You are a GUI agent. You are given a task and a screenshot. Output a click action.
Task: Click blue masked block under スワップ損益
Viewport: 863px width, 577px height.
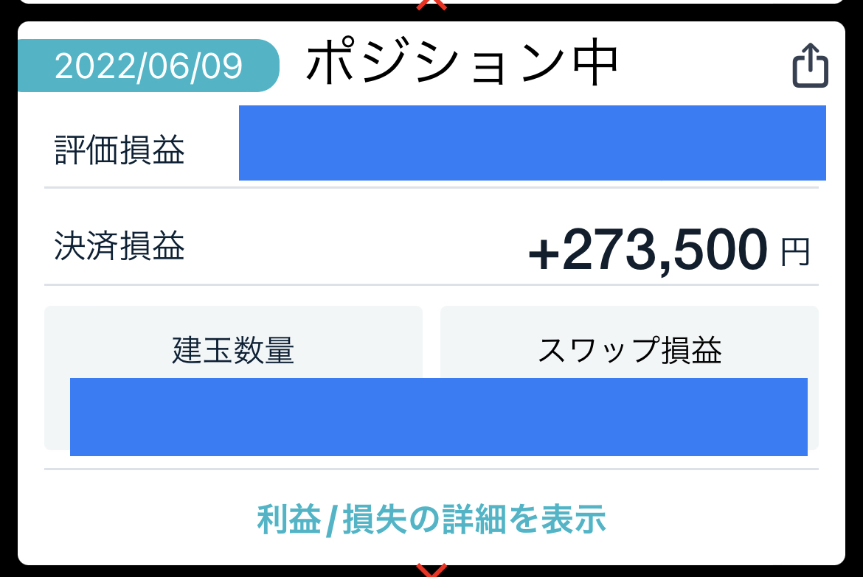[624, 417]
